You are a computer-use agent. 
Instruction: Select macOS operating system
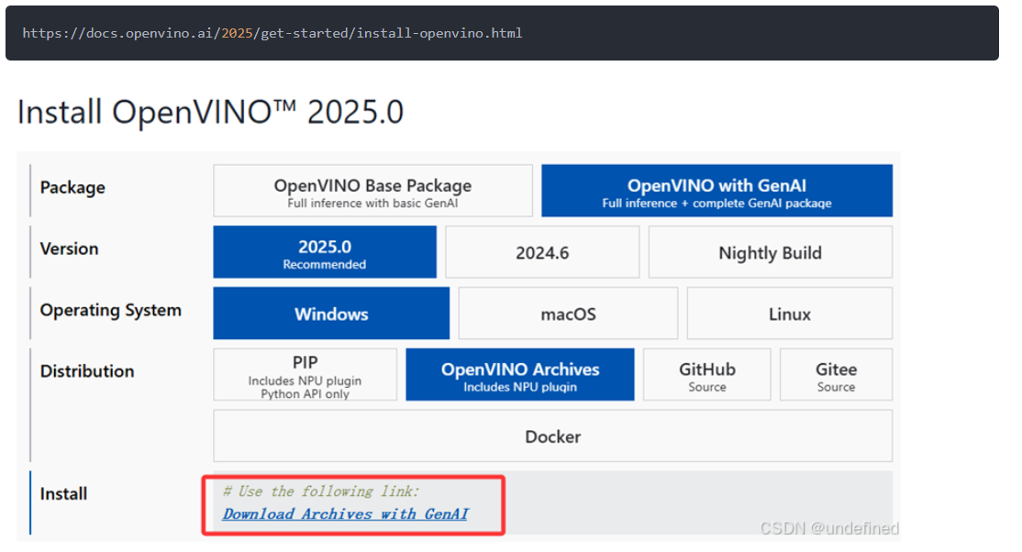click(x=567, y=313)
